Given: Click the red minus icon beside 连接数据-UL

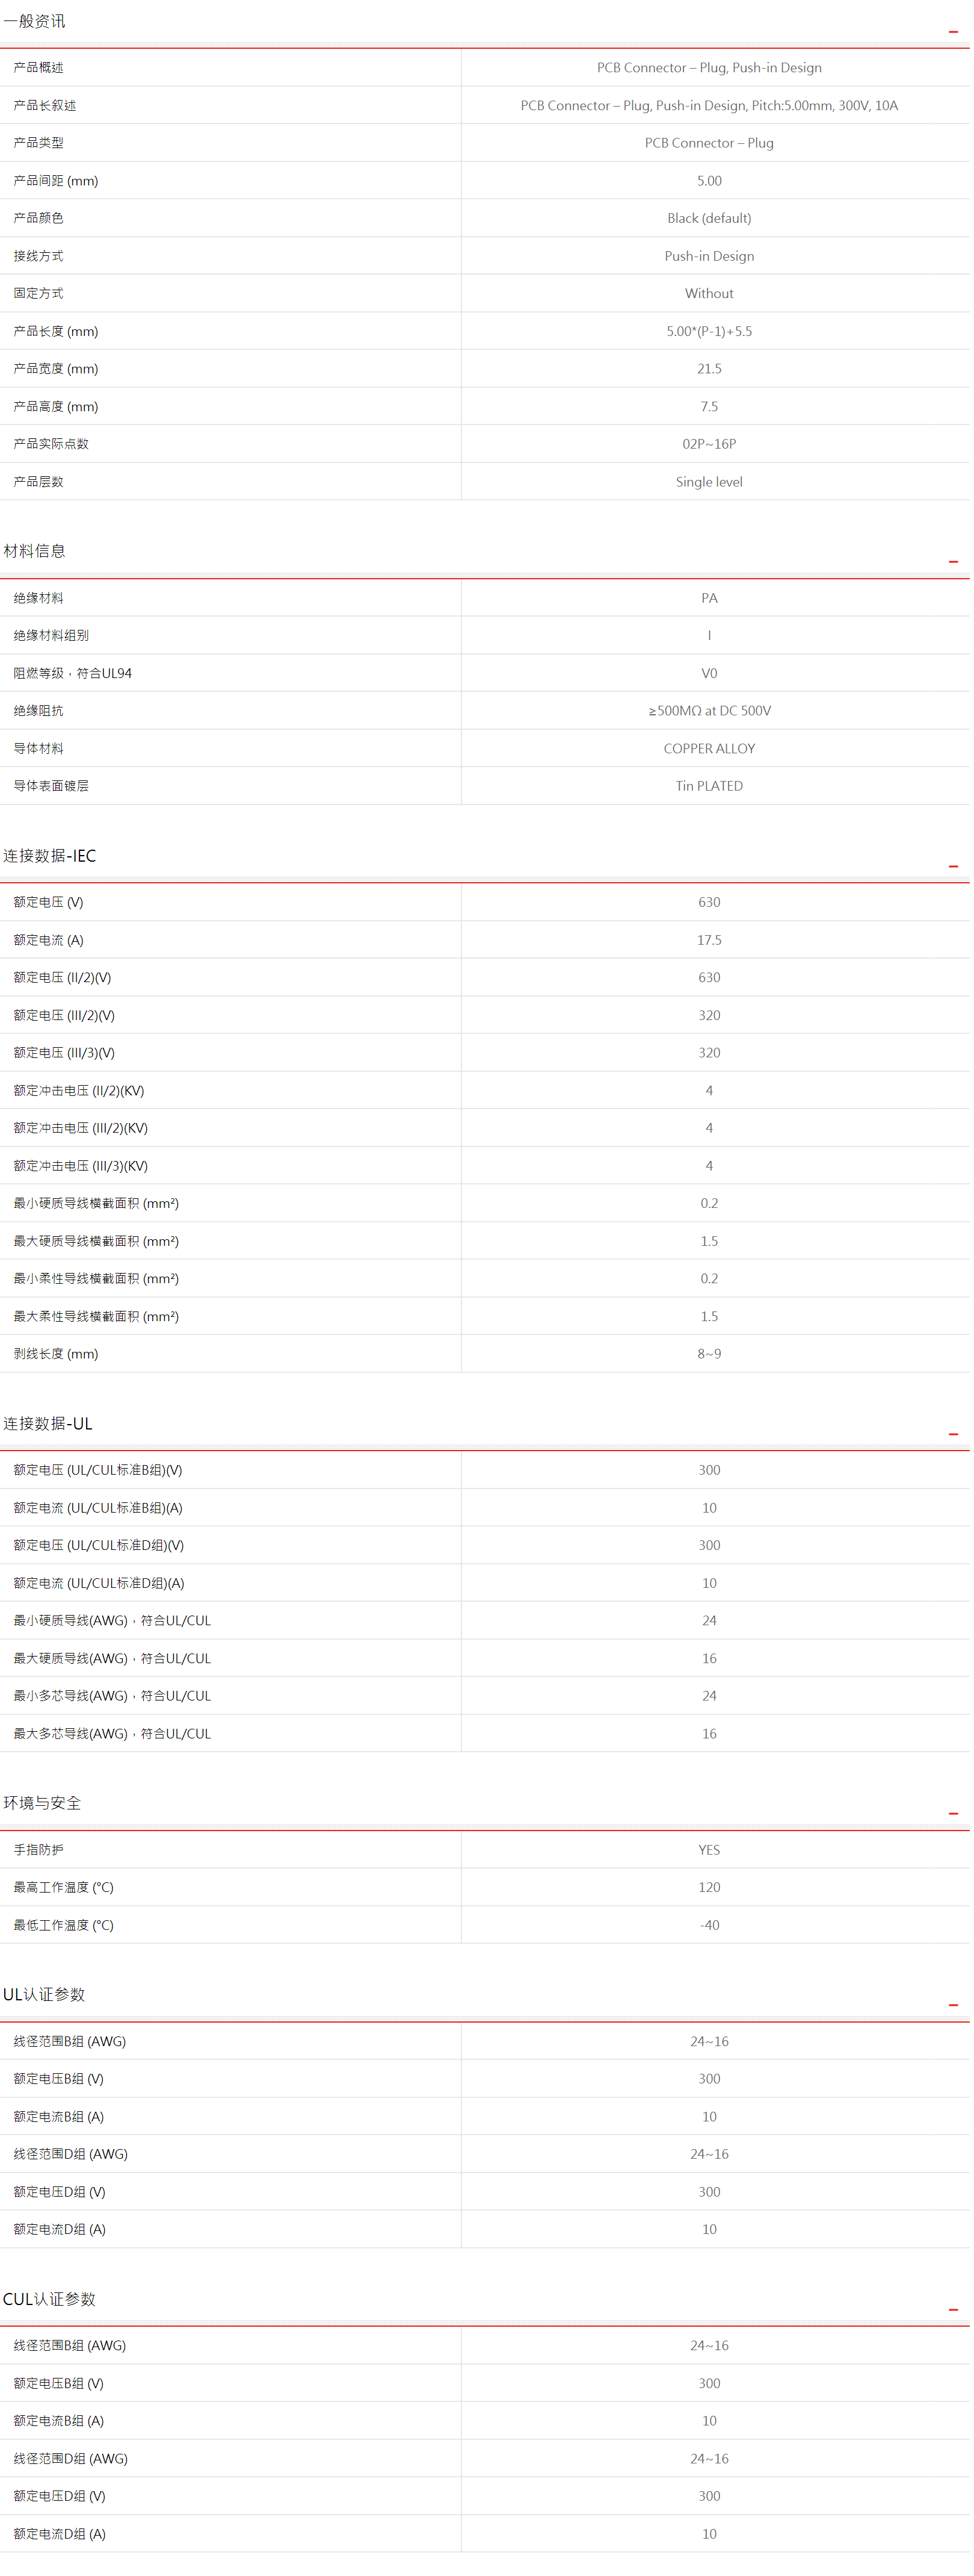Looking at the screenshot, I should click(952, 1434).
